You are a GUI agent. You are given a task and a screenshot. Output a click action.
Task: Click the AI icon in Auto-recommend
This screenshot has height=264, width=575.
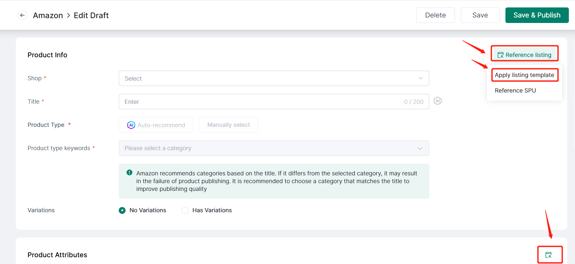coord(131,125)
